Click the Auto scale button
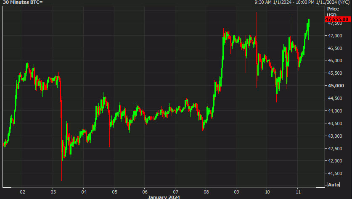The width and height of the screenshot is (352, 199). (x=333, y=185)
